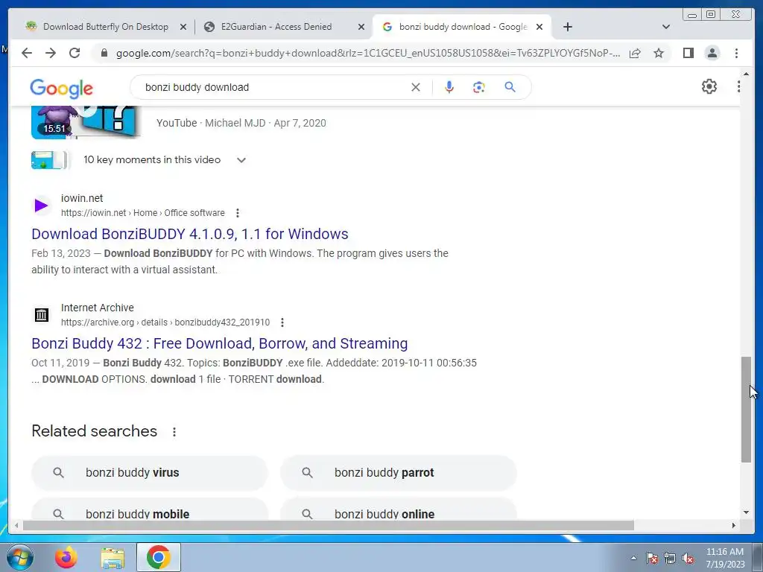Click the Internet Archive favicon
763x572 pixels.
coord(42,315)
